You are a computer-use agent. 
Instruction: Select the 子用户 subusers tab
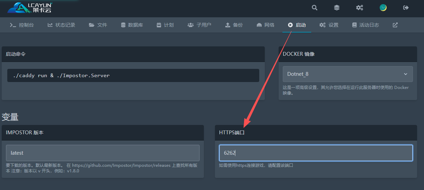click(199, 25)
